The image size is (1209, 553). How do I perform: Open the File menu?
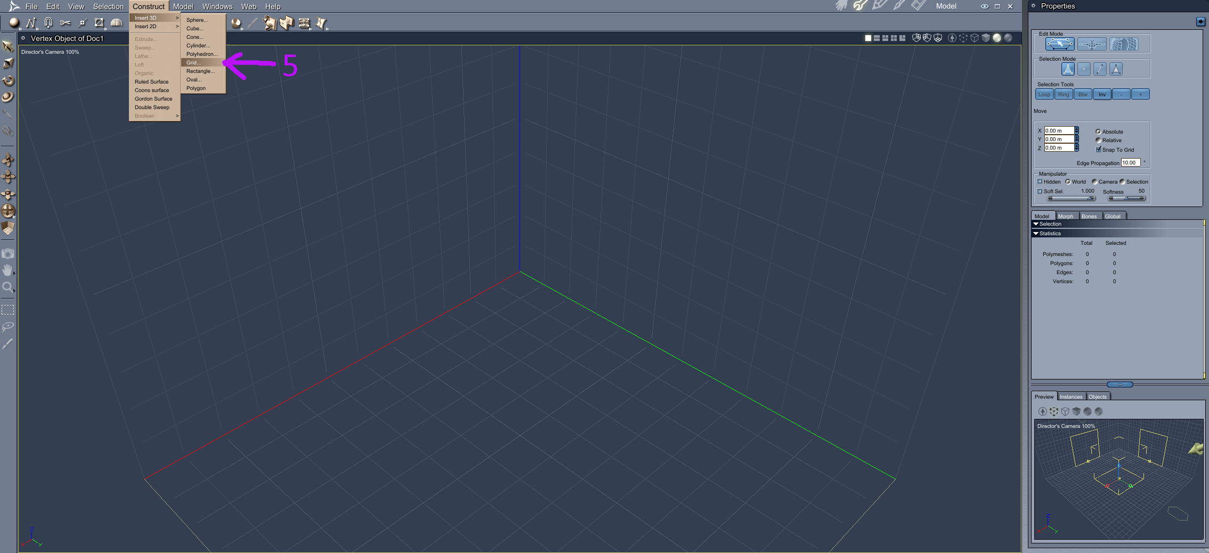(31, 6)
